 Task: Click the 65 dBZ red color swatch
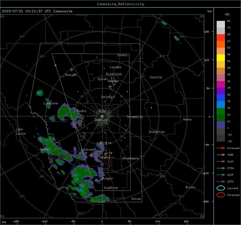click(221, 38)
